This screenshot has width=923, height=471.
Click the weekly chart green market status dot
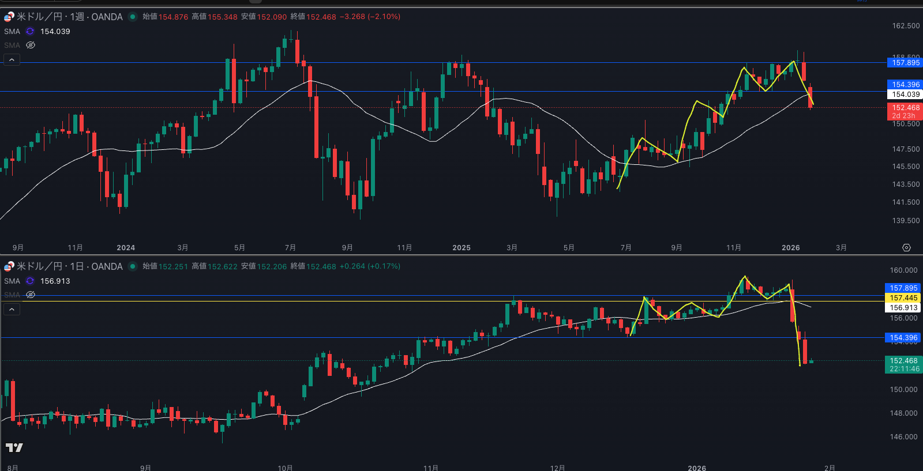[x=133, y=17]
